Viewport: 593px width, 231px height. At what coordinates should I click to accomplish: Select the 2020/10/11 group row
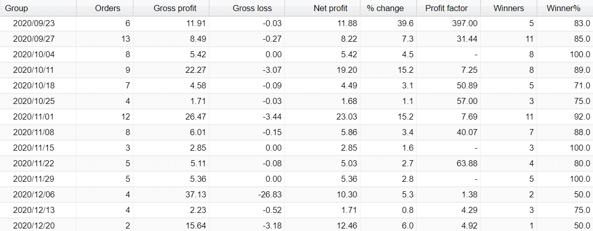click(296, 70)
